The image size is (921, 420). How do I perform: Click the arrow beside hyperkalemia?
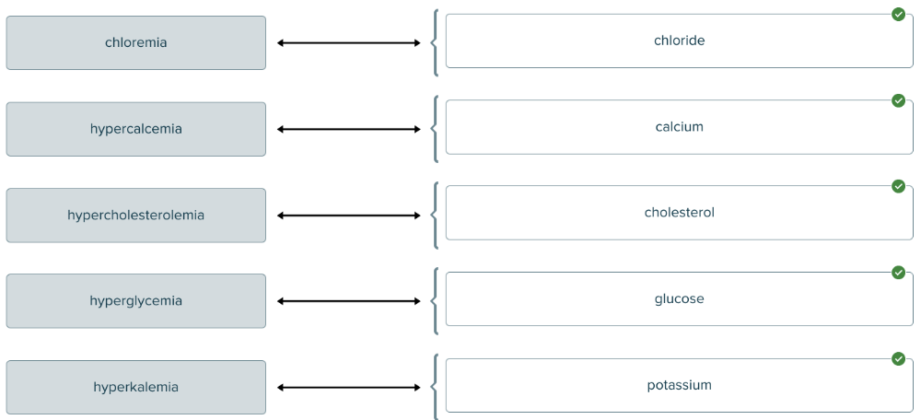349,387
